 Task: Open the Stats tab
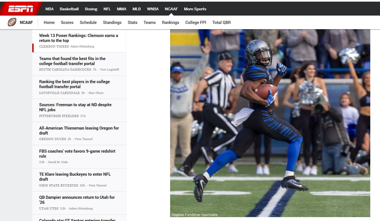[133, 23]
